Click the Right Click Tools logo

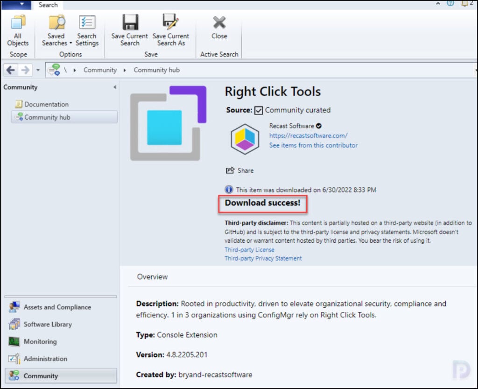point(168,123)
